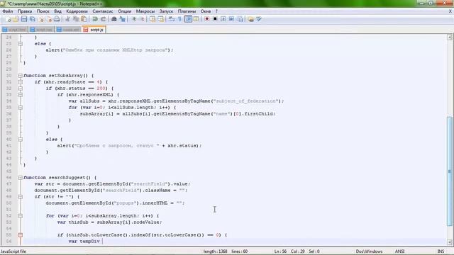Image resolution: width=454 pixels, height=255 pixels.
Task: Toggle synchronized vertical scrolling
Action: click(153, 19)
